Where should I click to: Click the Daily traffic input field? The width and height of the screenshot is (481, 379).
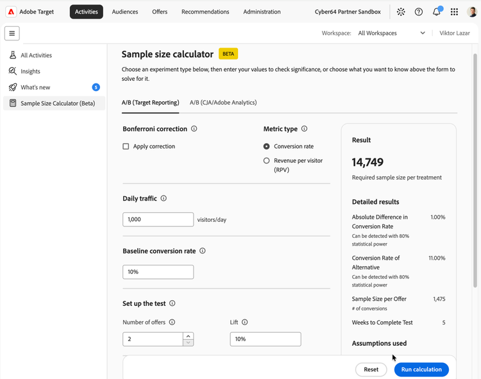point(158,219)
